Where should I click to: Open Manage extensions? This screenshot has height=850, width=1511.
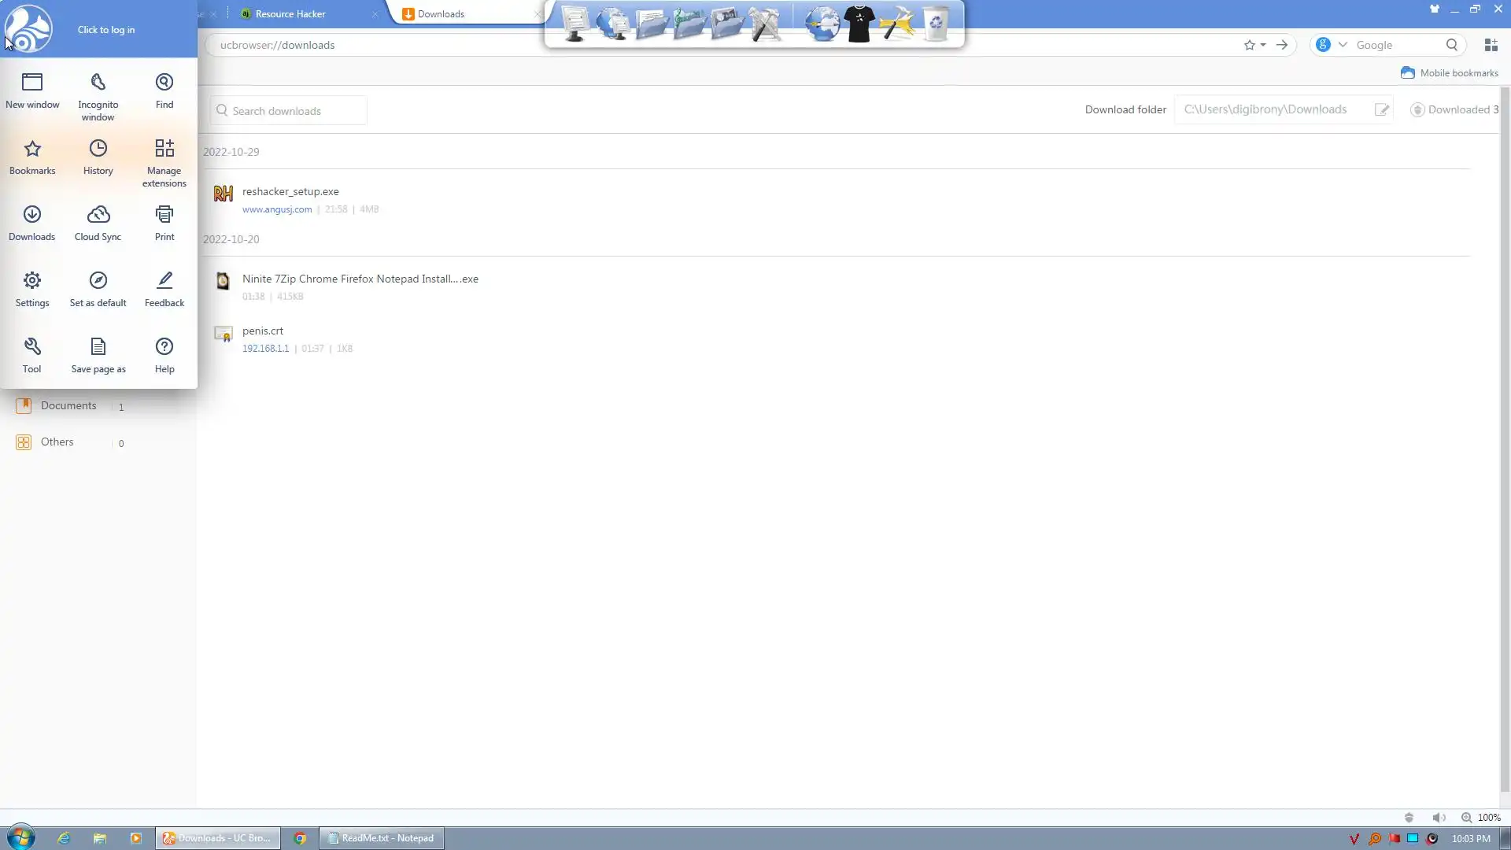click(x=164, y=161)
